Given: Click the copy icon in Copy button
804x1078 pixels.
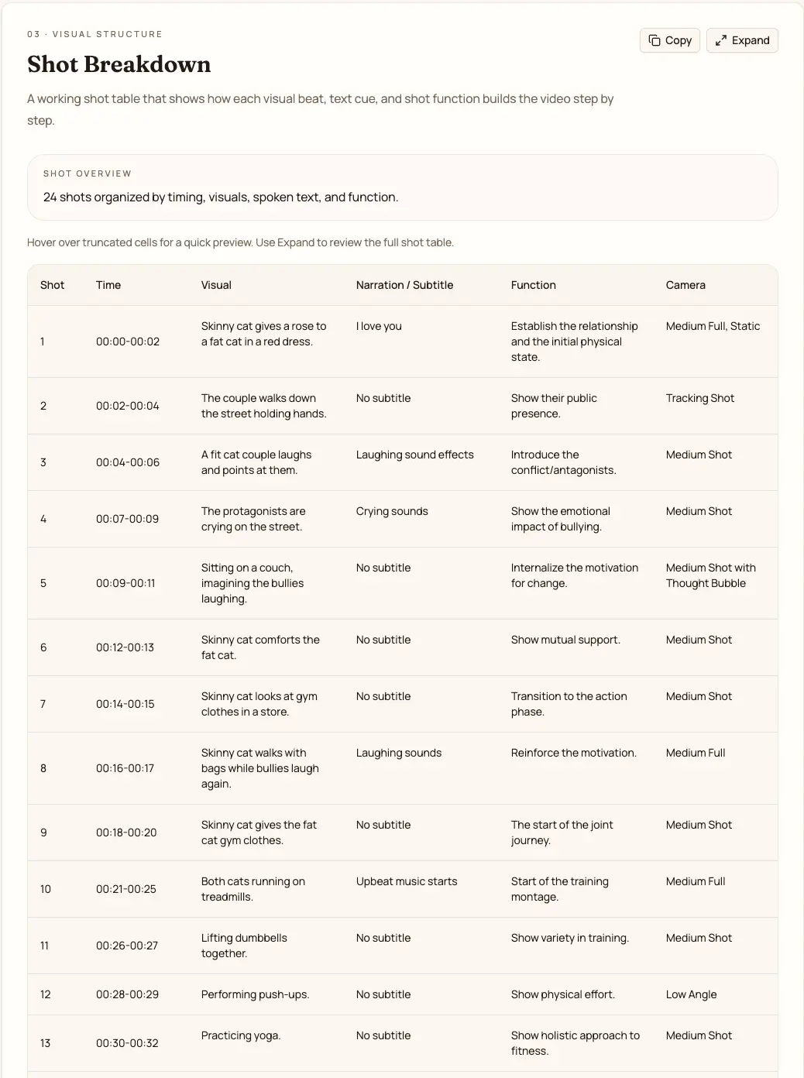Looking at the screenshot, I should (655, 40).
